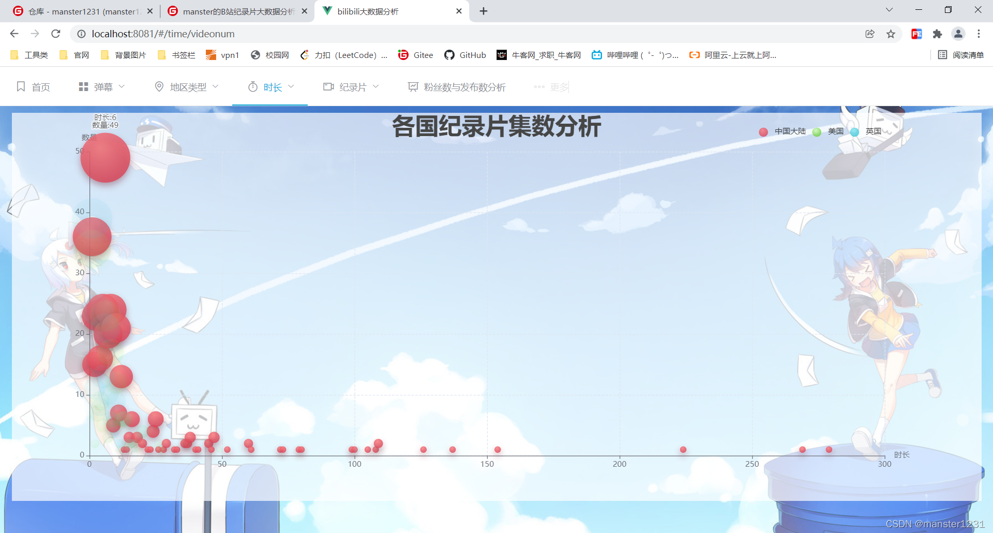Open the 牛客网 bookmark
The image size is (993, 533).
click(x=539, y=55)
